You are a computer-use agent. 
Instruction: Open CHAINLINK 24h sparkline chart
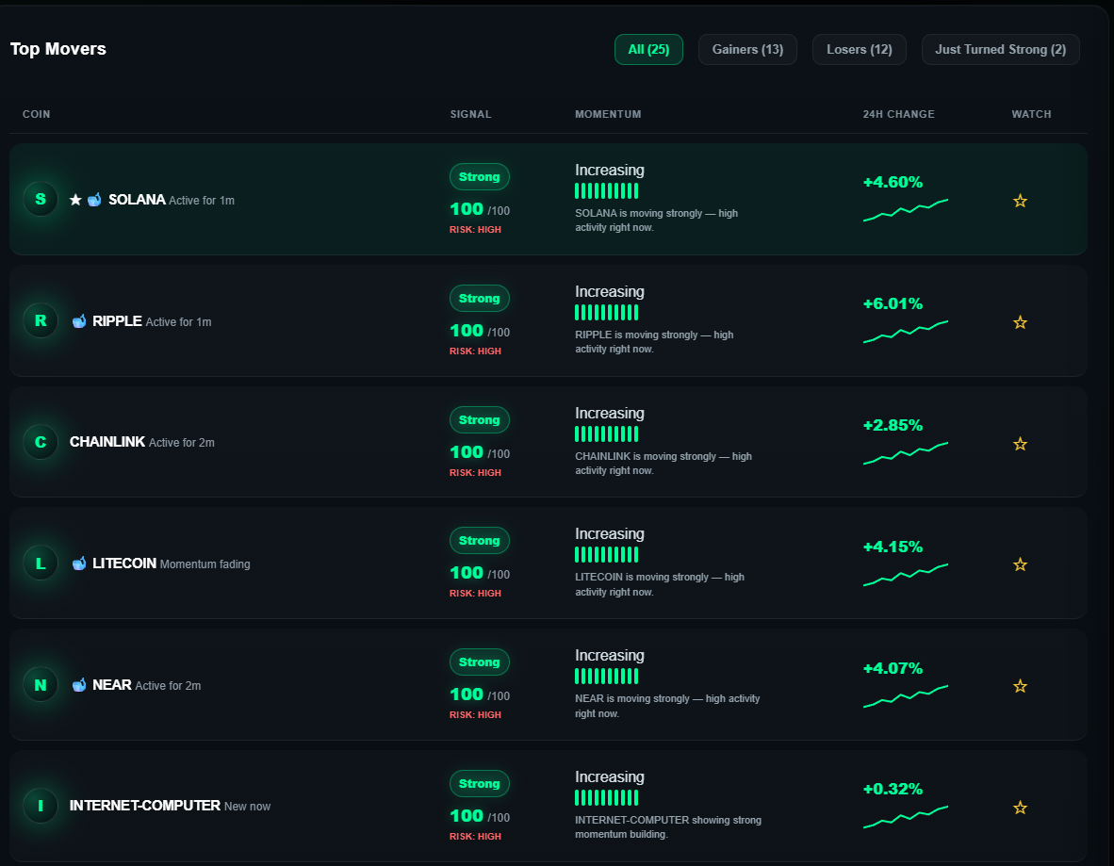click(906, 453)
